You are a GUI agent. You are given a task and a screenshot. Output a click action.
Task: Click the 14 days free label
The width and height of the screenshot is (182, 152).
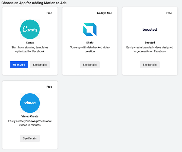click(104, 13)
